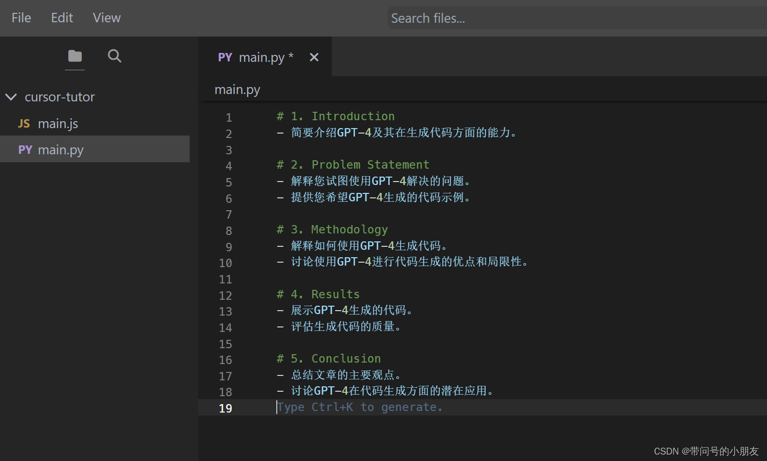Click line number 15 in the gutter

tap(225, 344)
